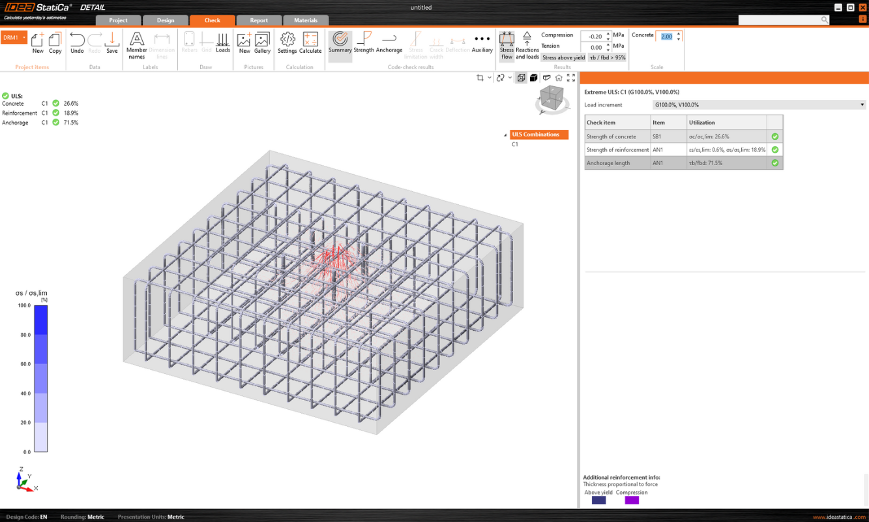The width and height of the screenshot is (869, 522).
Task: Select combination C1 in the tree
Action: [x=515, y=144]
